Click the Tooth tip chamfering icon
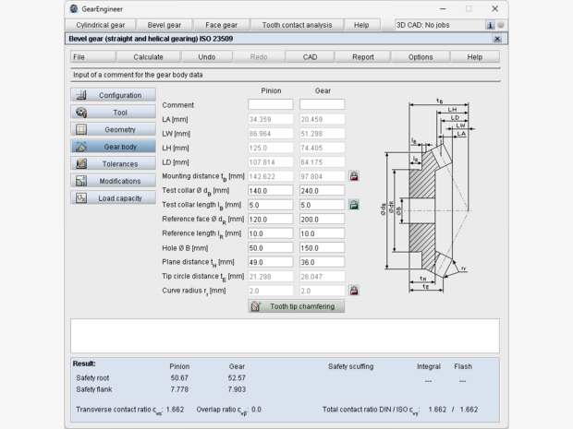This screenshot has width=573, height=429. pos(256,306)
